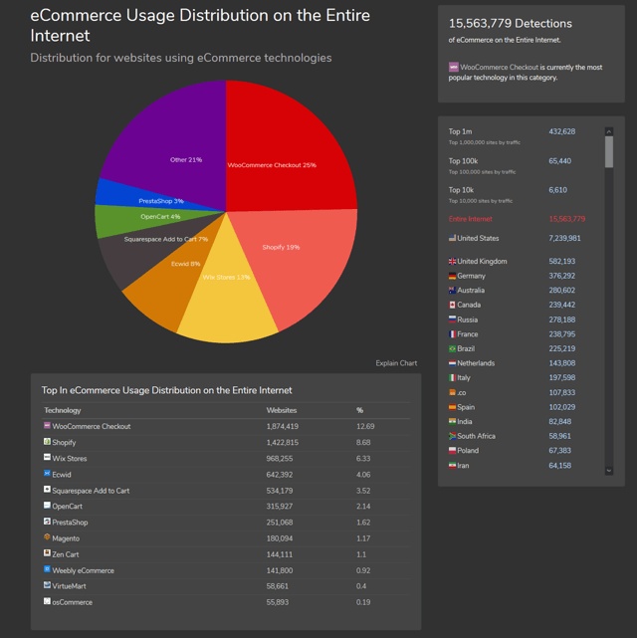The width and height of the screenshot is (637, 638).
Task: Click the scrollbar down arrow in country list
Action: [608, 471]
